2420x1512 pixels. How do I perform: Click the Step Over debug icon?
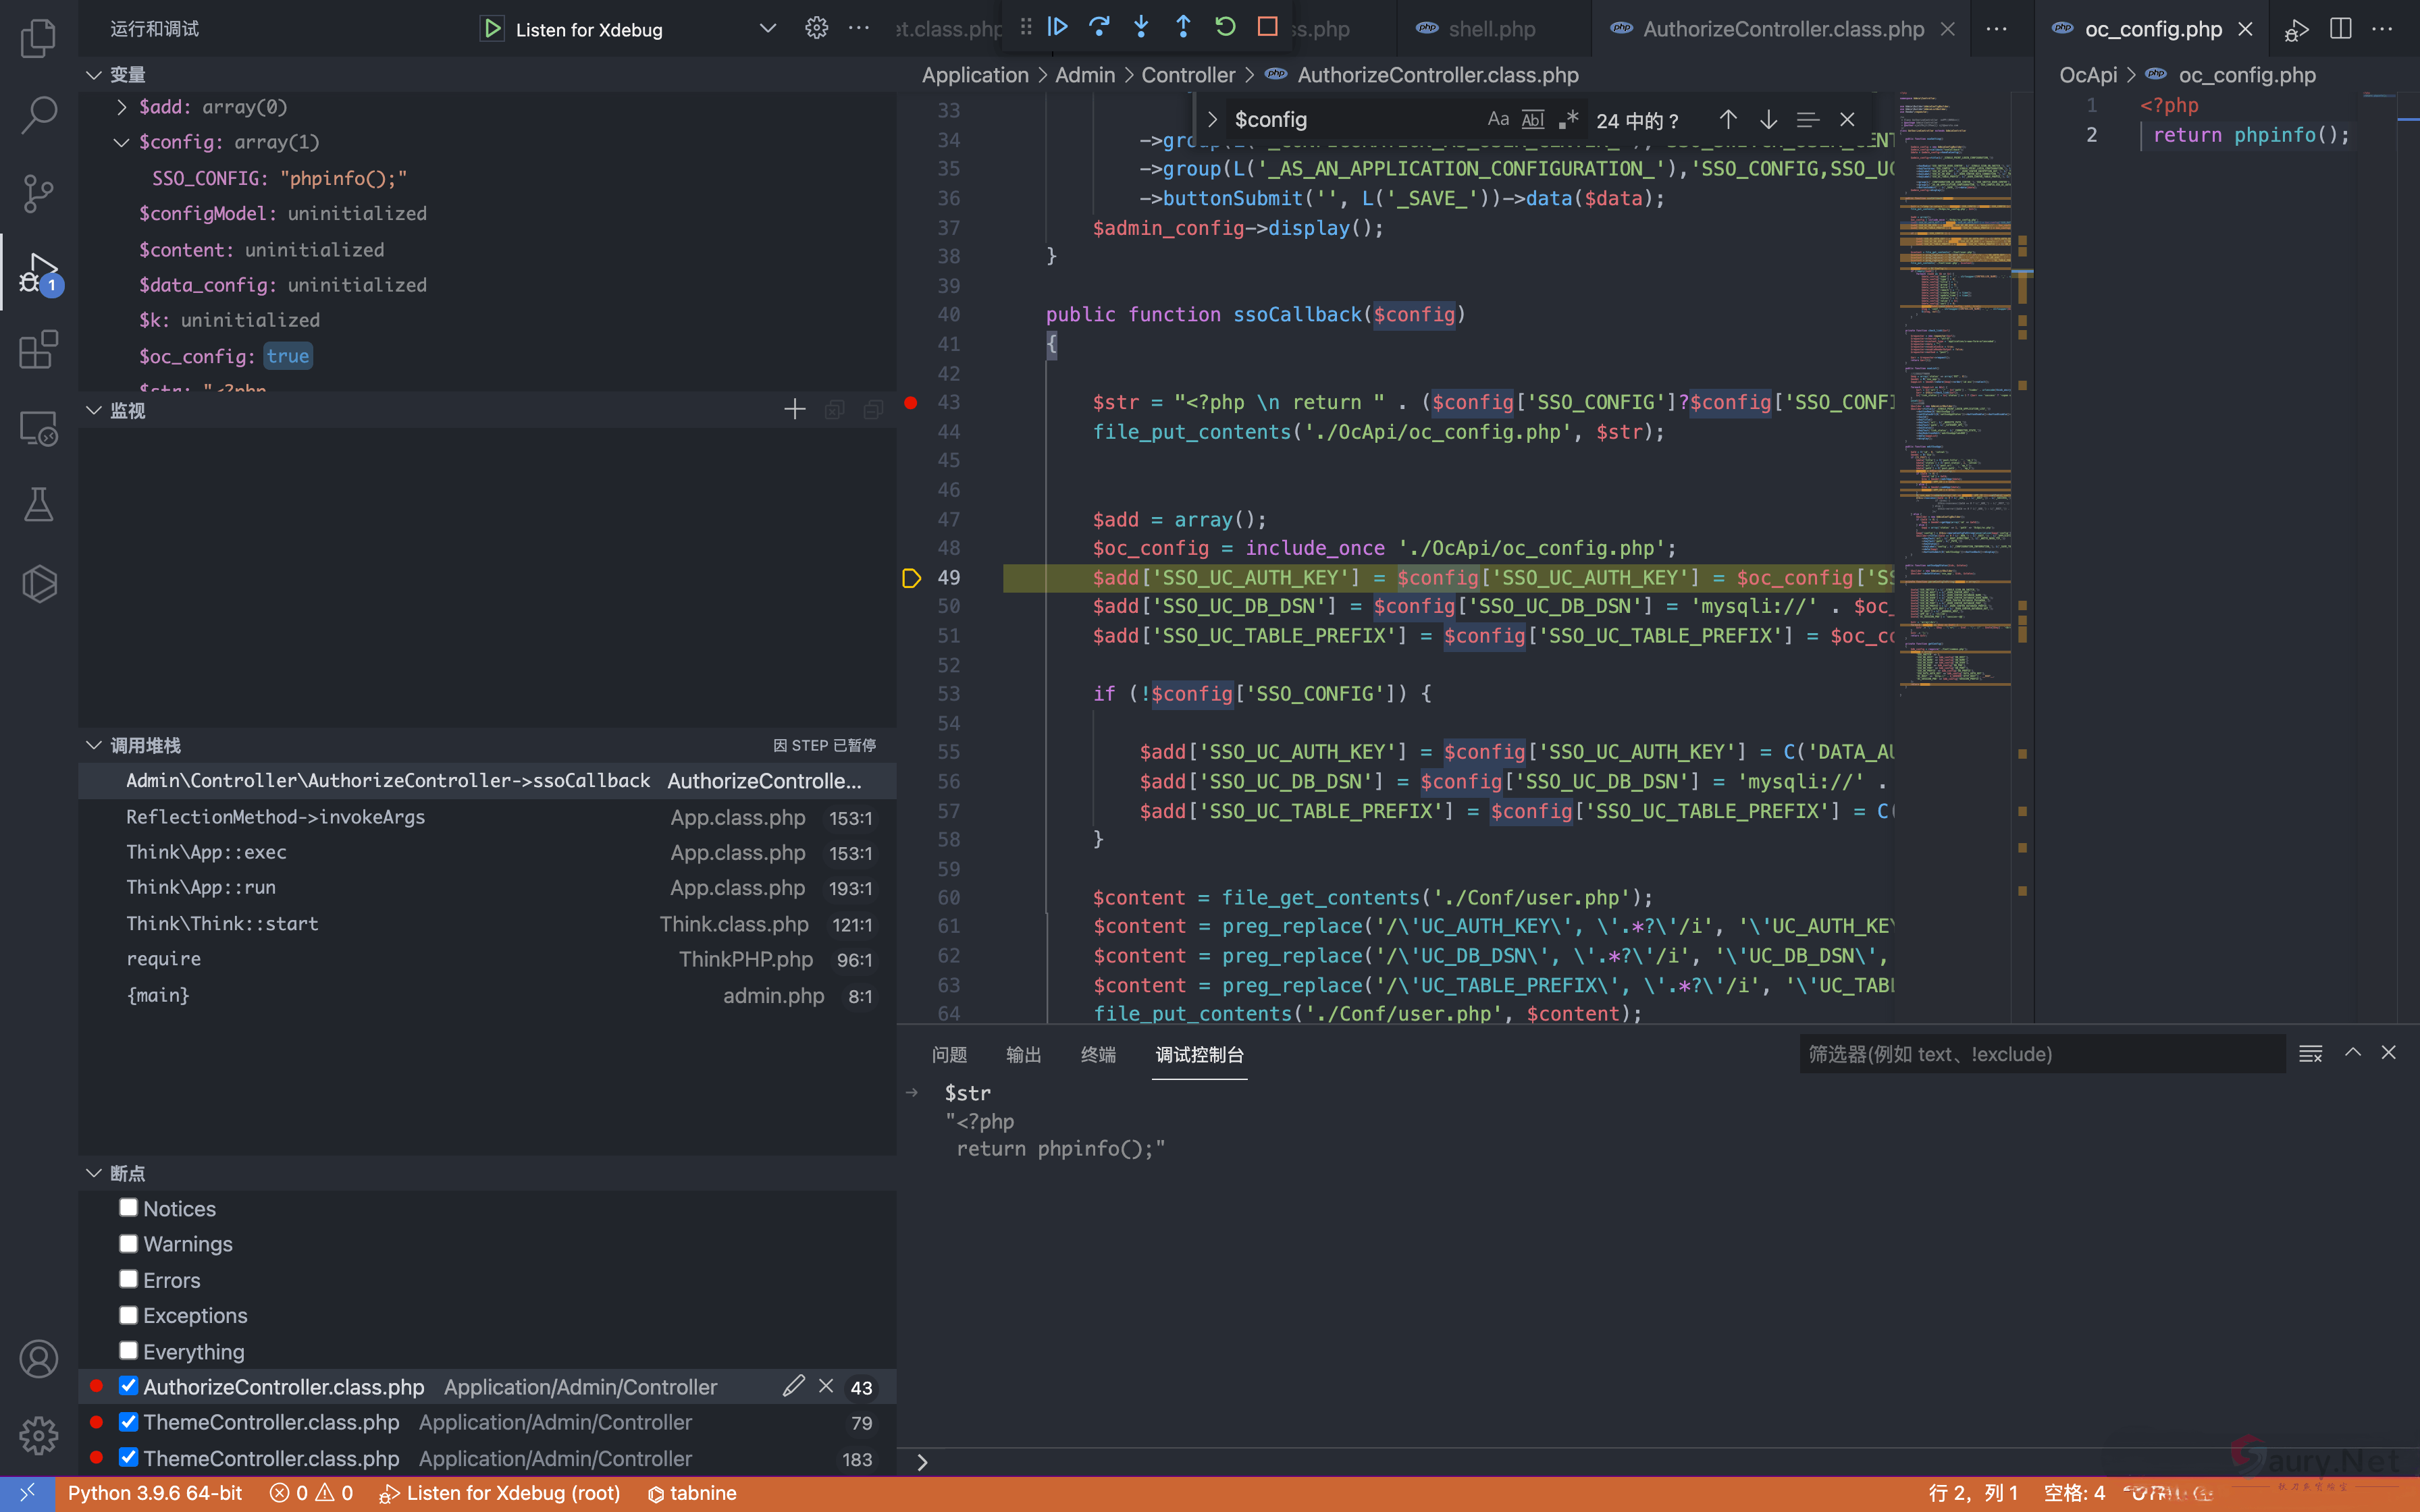pos(1099,27)
